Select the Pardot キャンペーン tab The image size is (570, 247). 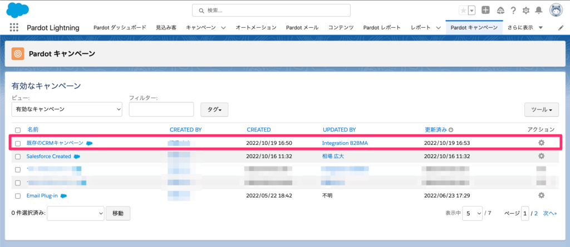click(474, 28)
